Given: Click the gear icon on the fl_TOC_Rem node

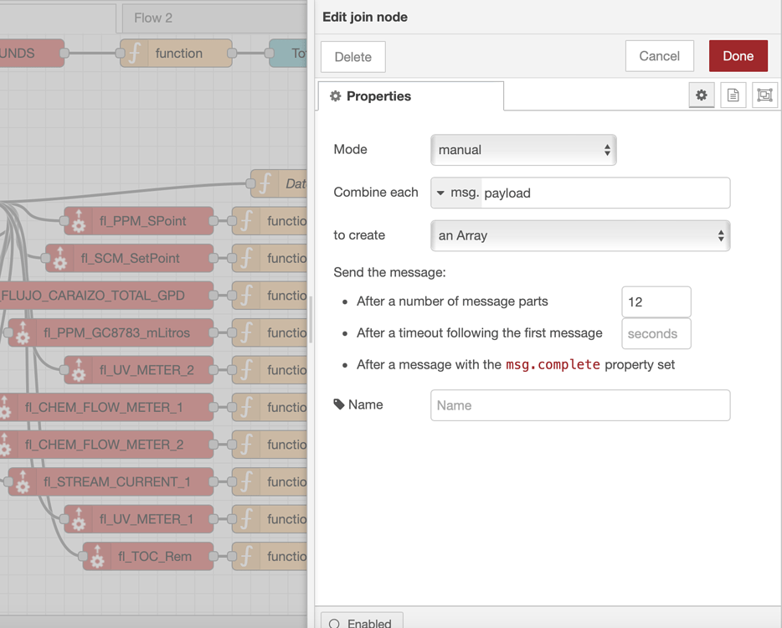Looking at the screenshot, I should 96,556.
